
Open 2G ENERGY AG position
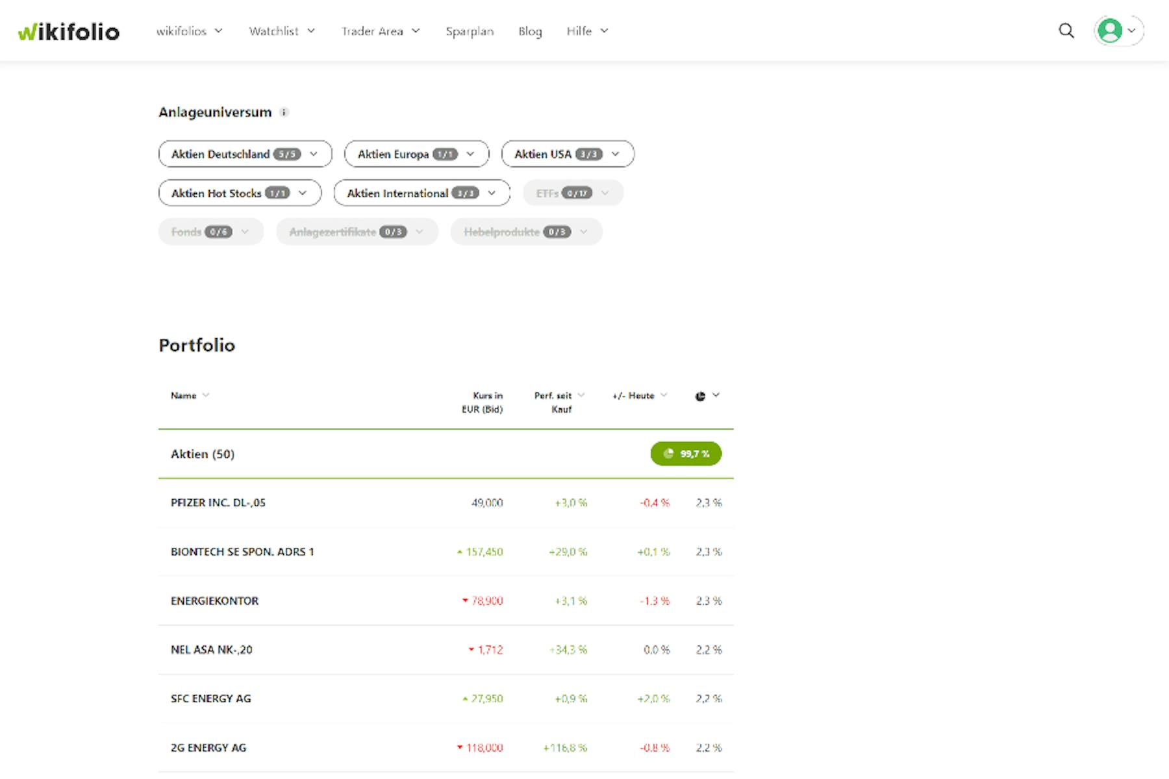208,747
